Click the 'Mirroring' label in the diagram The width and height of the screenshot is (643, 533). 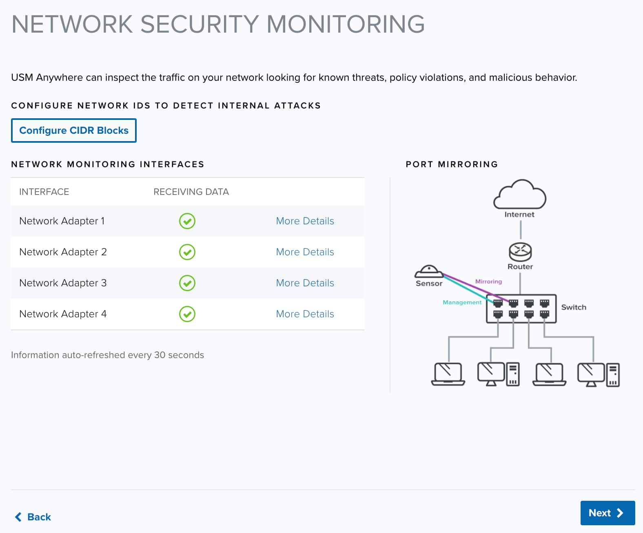click(488, 281)
